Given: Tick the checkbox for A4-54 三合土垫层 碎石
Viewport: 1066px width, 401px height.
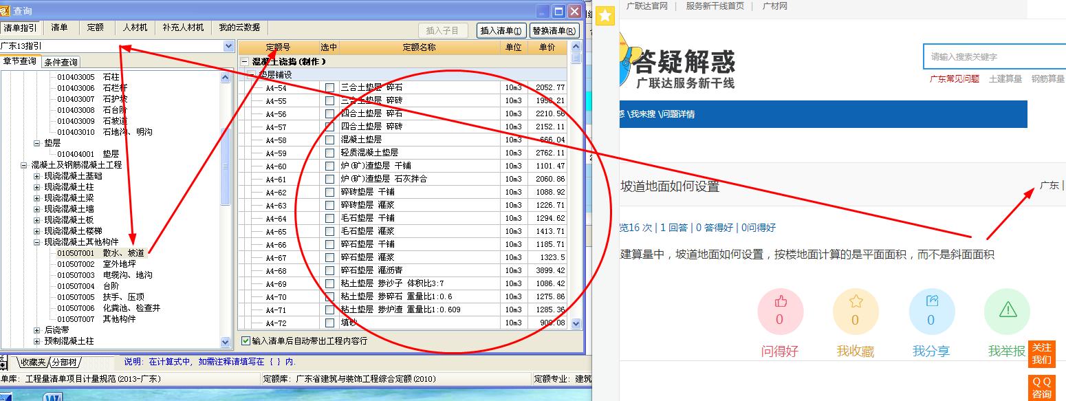Looking at the screenshot, I should coord(330,87).
